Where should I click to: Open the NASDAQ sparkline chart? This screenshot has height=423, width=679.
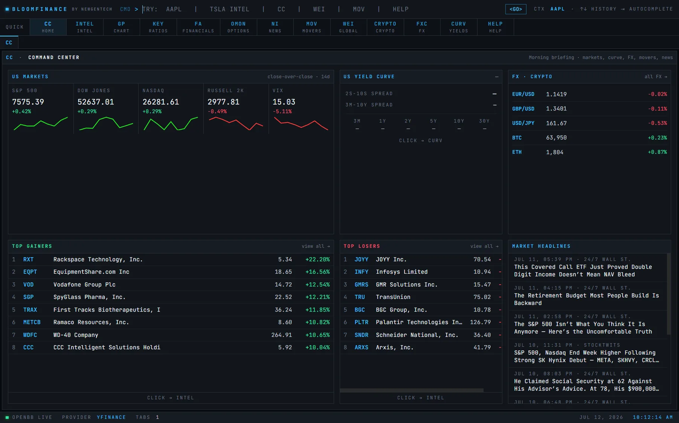pyautogui.click(x=171, y=123)
